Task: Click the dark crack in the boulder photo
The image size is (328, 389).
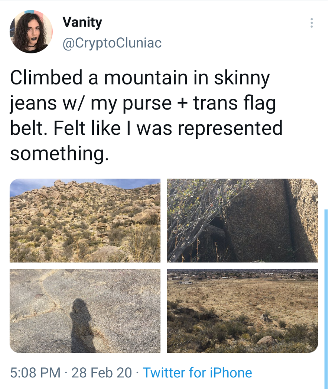Action: coord(290,218)
